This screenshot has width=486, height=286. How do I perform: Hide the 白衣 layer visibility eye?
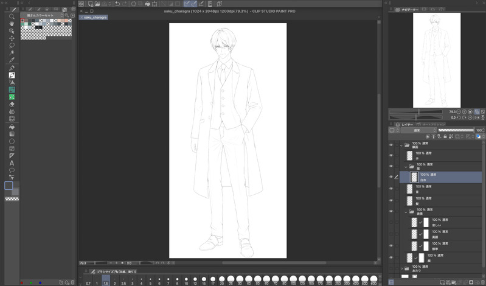(391, 177)
